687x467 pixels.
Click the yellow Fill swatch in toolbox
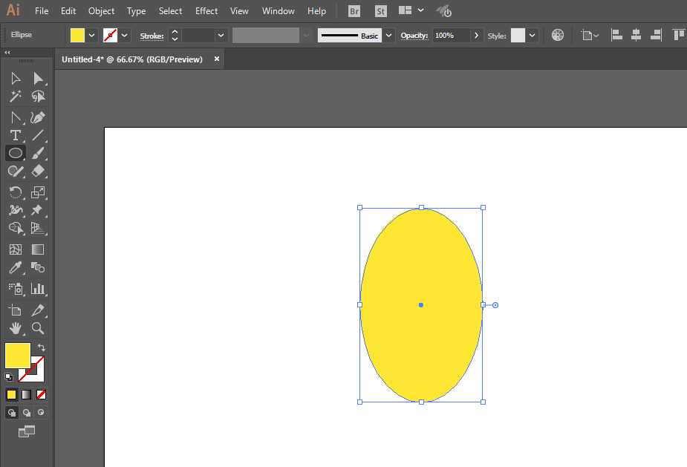point(17,355)
